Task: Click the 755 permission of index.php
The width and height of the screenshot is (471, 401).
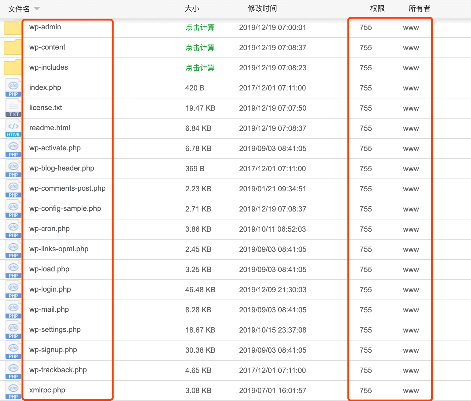Action: [x=366, y=88]
